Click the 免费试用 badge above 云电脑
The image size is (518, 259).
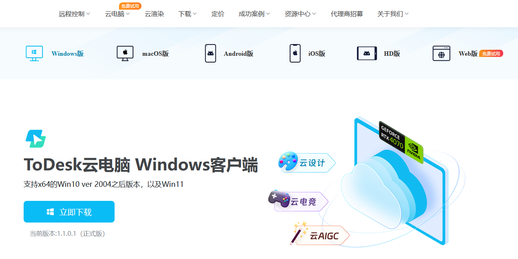pyautogui.click(x=130, y=6)
